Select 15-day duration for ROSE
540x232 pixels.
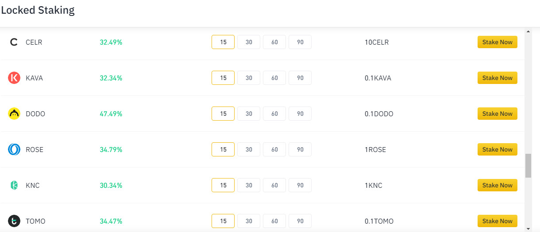pos(223,149)
